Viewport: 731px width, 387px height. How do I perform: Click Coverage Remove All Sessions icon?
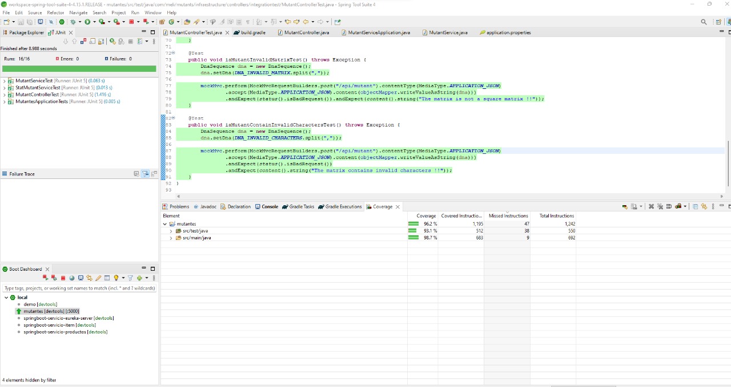(x=660, y=206)
